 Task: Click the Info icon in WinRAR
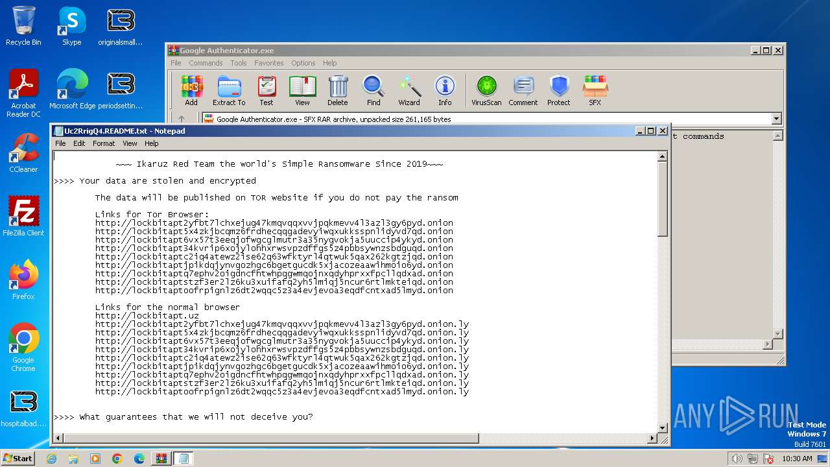coord(445,91)
